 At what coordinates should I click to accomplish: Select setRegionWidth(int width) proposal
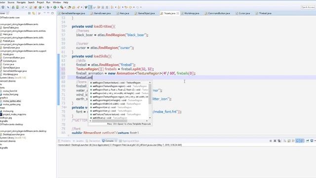[119, 104]
